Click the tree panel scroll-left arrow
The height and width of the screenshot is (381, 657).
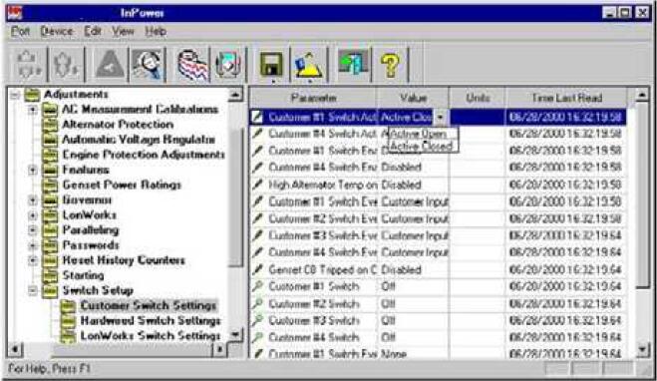pyautogui.click(x=15, y=349)
